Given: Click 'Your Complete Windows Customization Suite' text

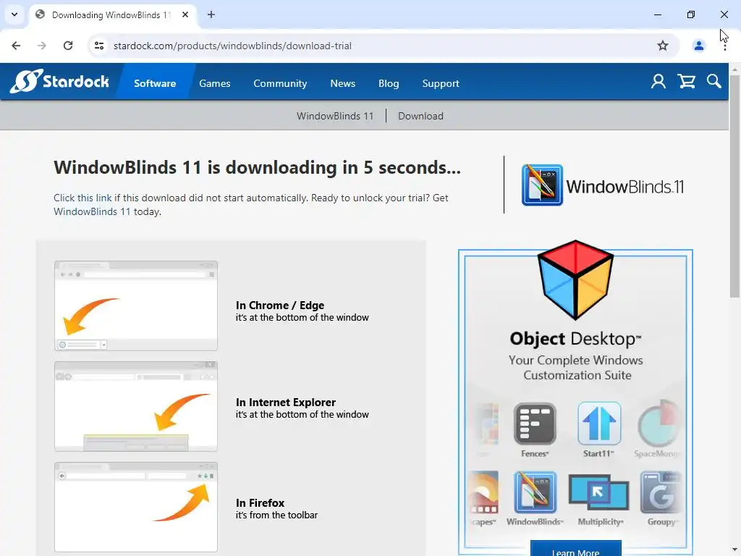Looking at the screenshot, I should tap(575, 367).
